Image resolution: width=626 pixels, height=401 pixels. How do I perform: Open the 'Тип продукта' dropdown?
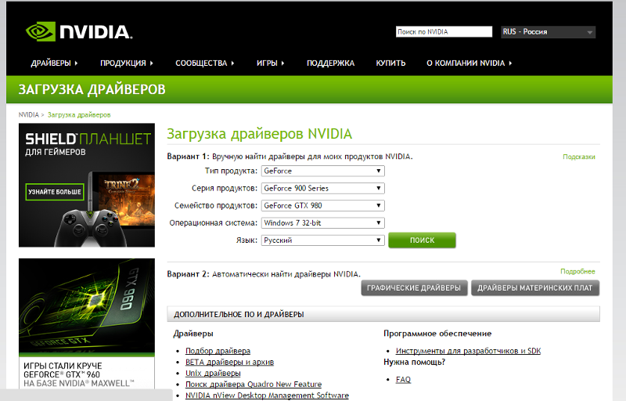323,171
